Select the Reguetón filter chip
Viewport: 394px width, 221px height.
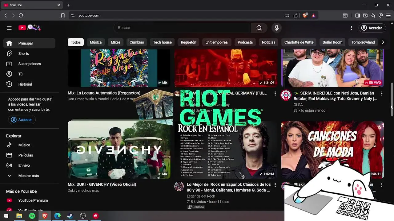188,42
